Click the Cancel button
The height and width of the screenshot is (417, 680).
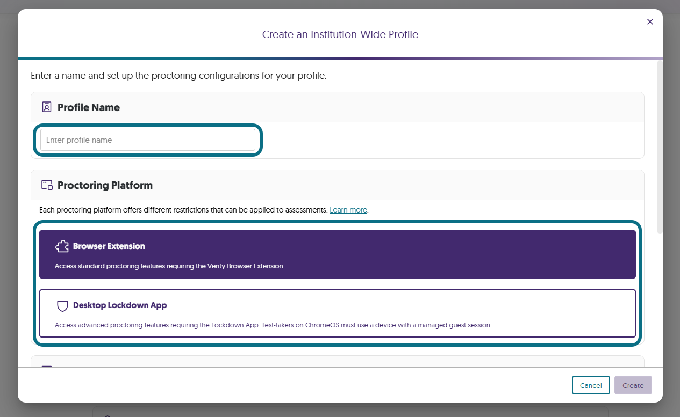(x=591, y=385)
